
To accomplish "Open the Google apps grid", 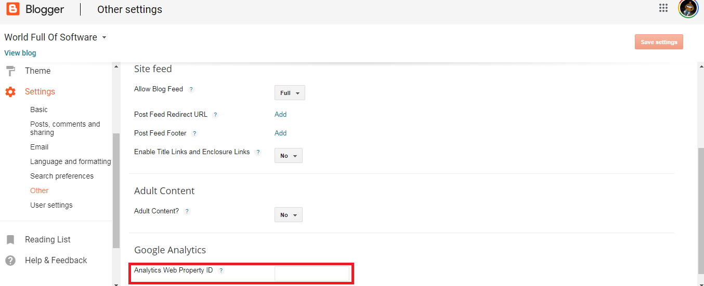I will click(x=663, y=7).
